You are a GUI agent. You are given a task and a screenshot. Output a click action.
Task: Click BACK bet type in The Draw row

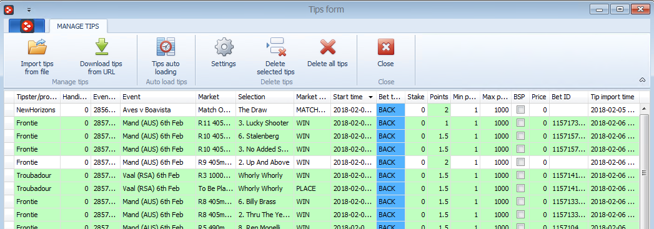pos(390,110)
